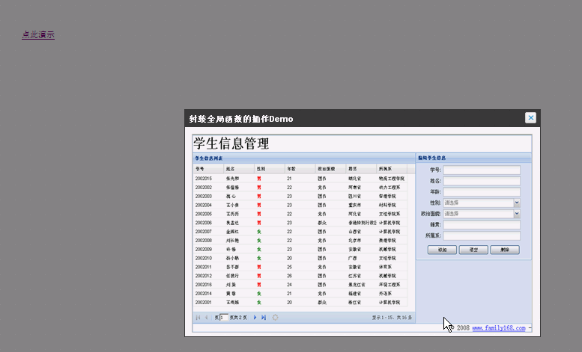Go to previous page in grid pager
Screen dimensions: 582x352
(x=207, y=318)
